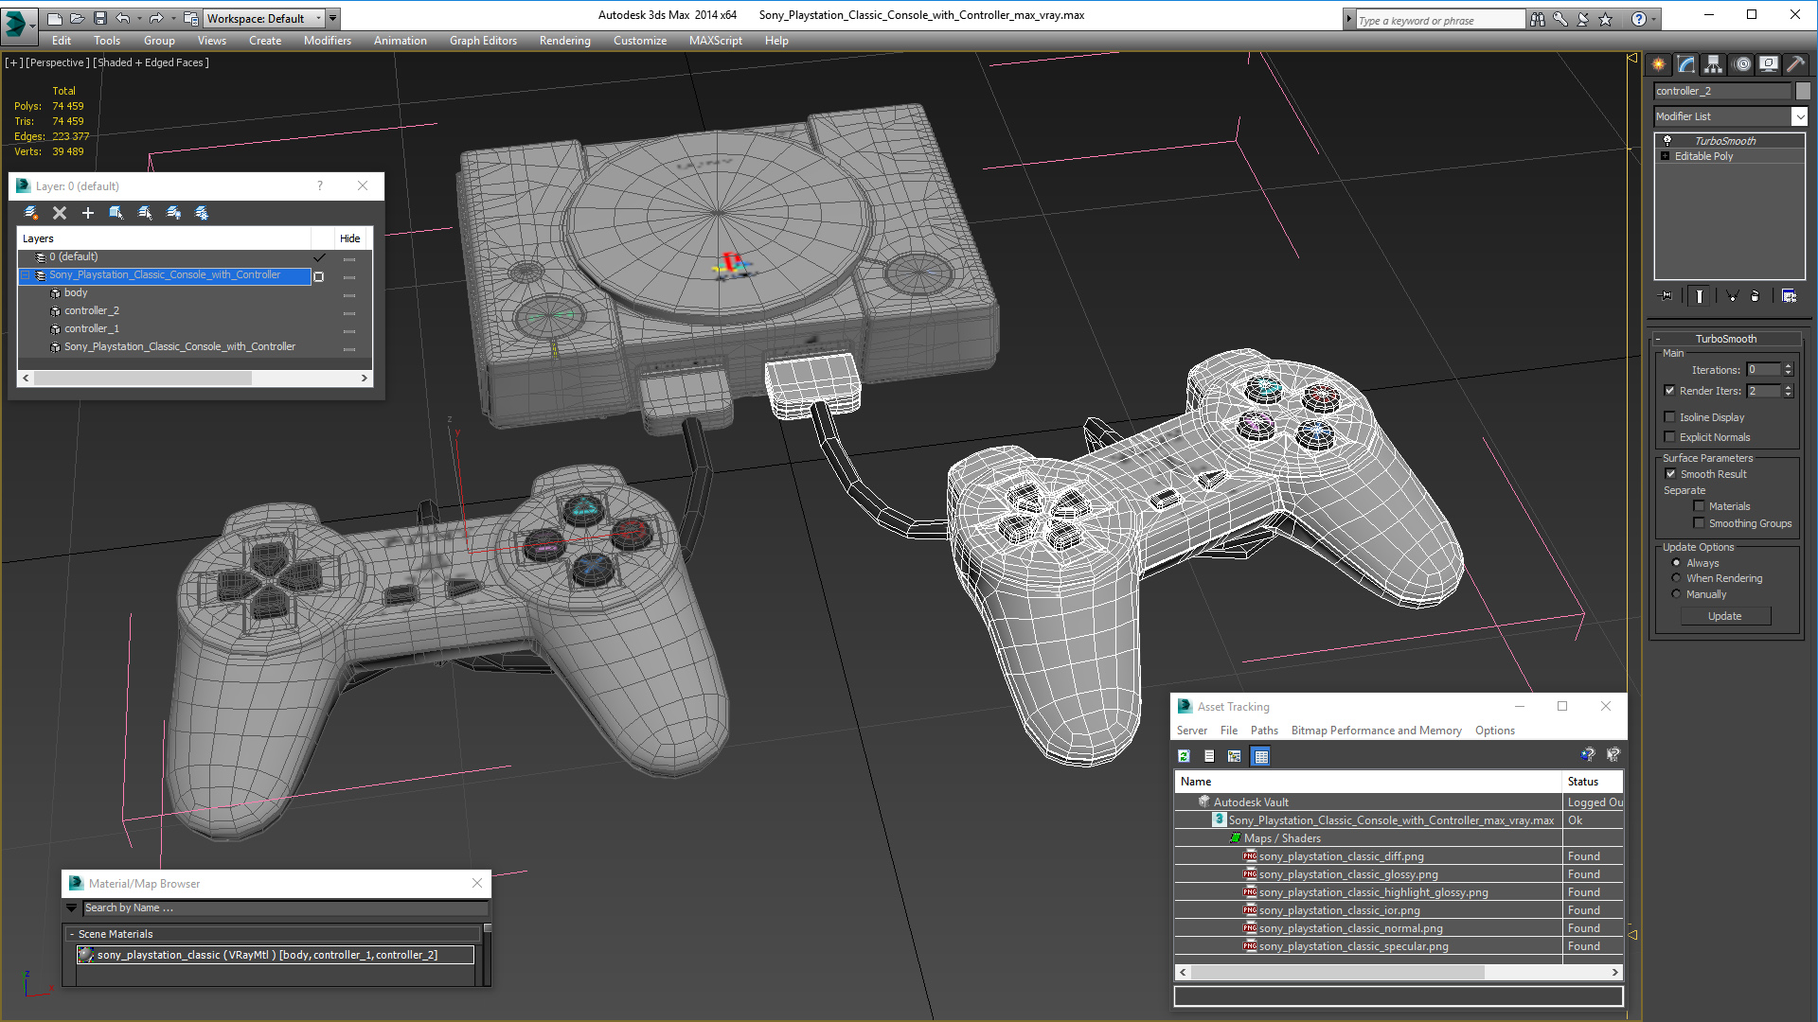Viewport: 1818px width, 1022px height.
Task: Enable Isoline Display checkbox
Action: tap(1669, 416)
